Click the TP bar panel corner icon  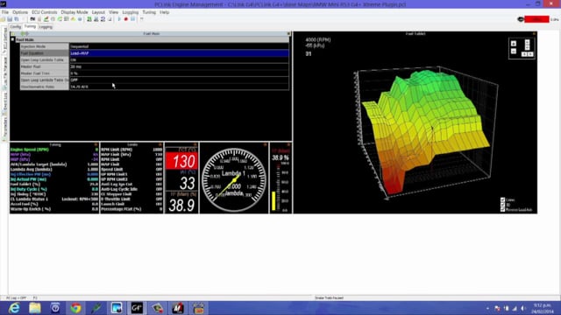pyautogui.click(x=288, y=144)
